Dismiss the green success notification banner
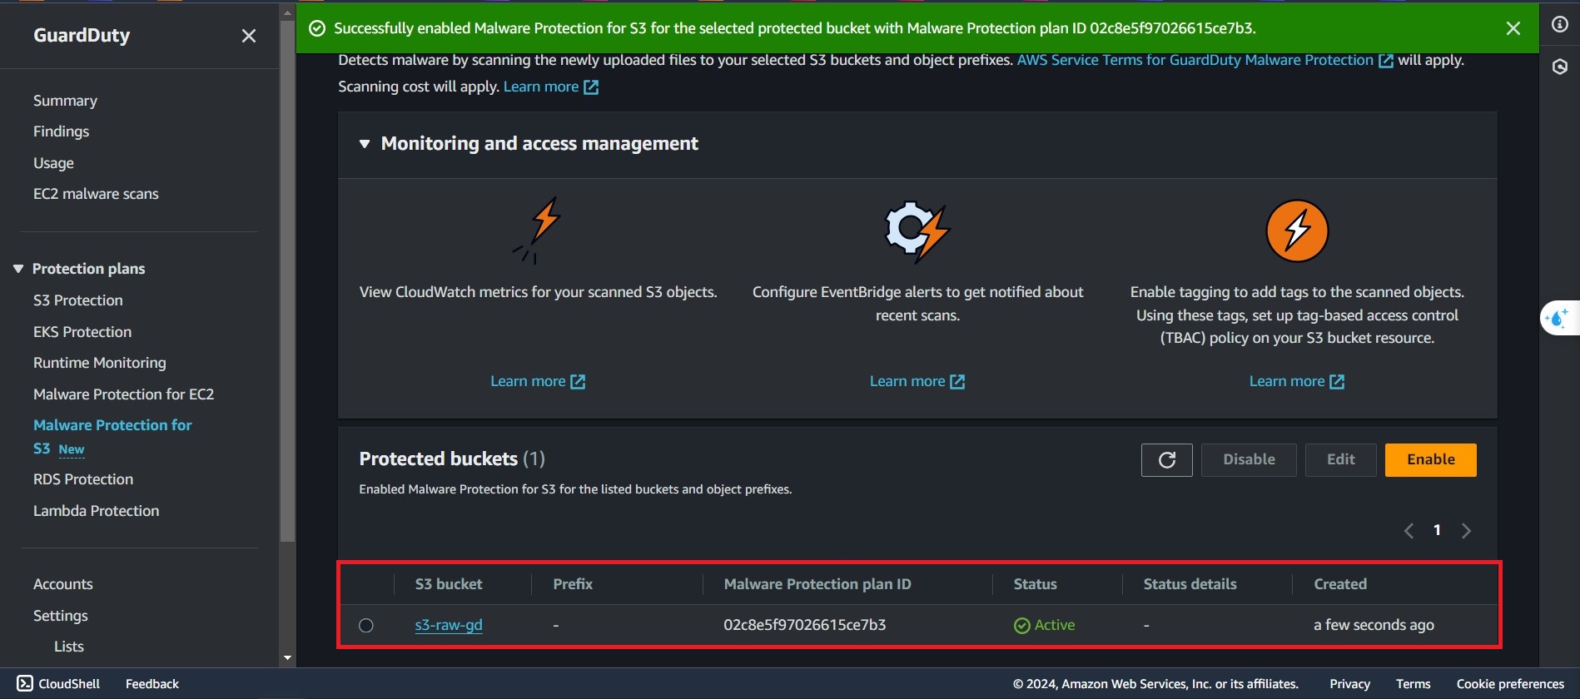1580x699 pixels. coord(1513,28)
